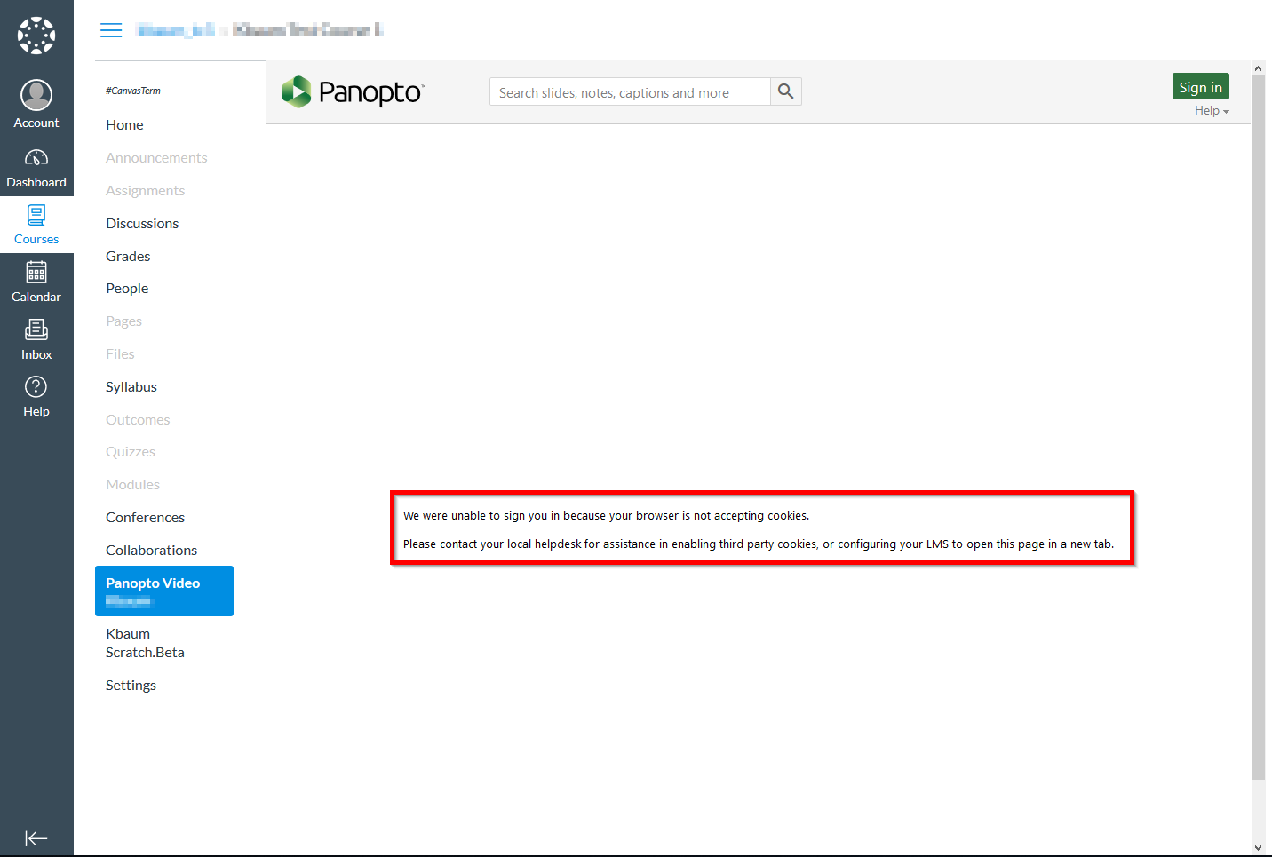Click the scrollbar up arrow
The image size is (1272, 857).
(x=1258, y=68)
